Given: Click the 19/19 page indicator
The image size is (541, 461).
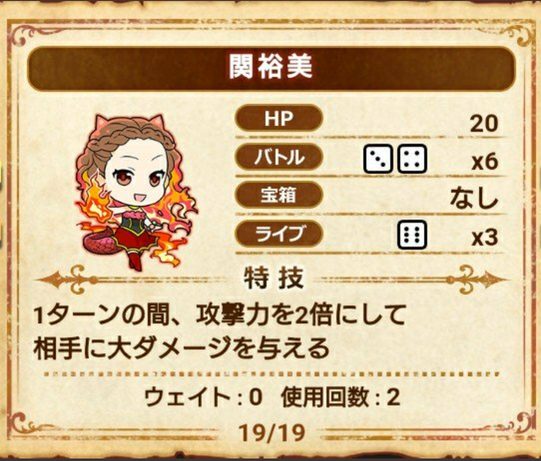Looking at the screenshot, I should click(272, 432).
